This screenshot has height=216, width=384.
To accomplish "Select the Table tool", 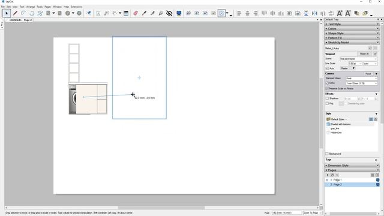I will (126, 13).
